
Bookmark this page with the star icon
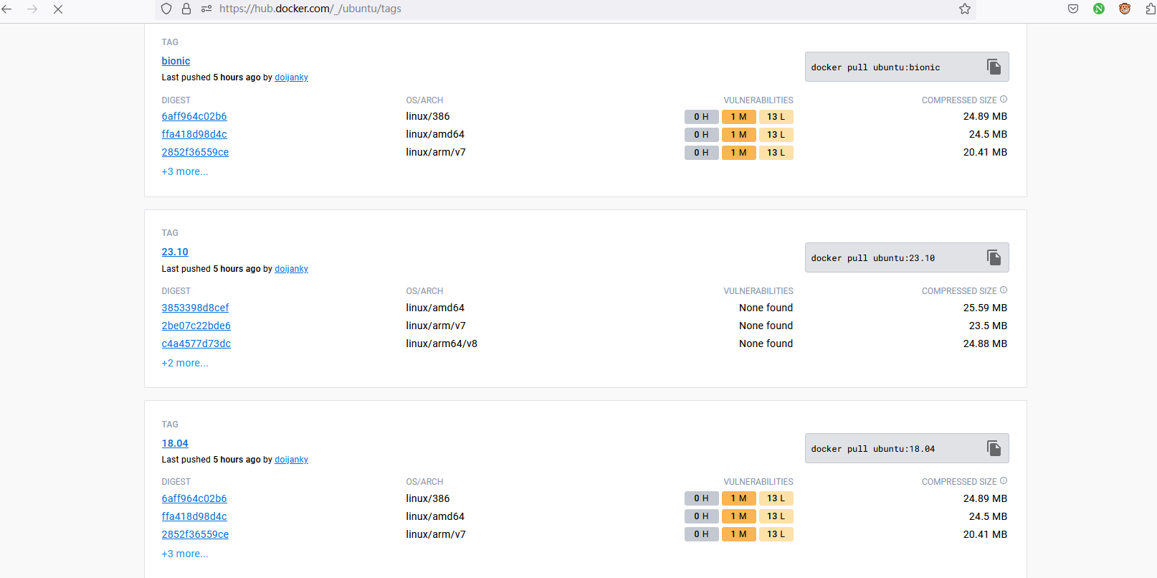pyautogui.click(x=965, y=9)
